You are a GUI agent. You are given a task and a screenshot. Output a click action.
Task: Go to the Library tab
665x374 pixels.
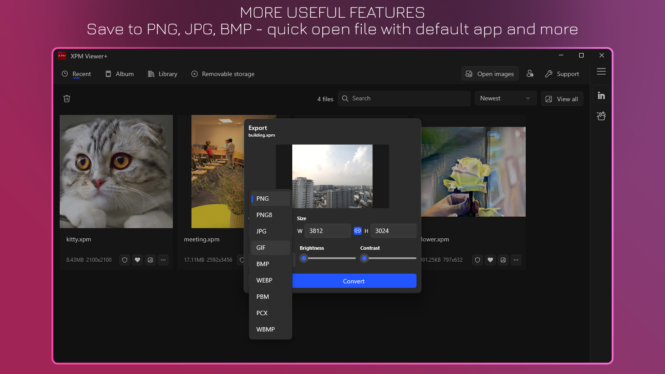point(162,74)
